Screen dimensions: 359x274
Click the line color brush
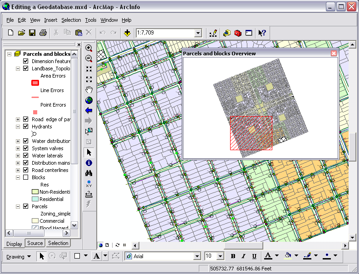coord(307,256)
